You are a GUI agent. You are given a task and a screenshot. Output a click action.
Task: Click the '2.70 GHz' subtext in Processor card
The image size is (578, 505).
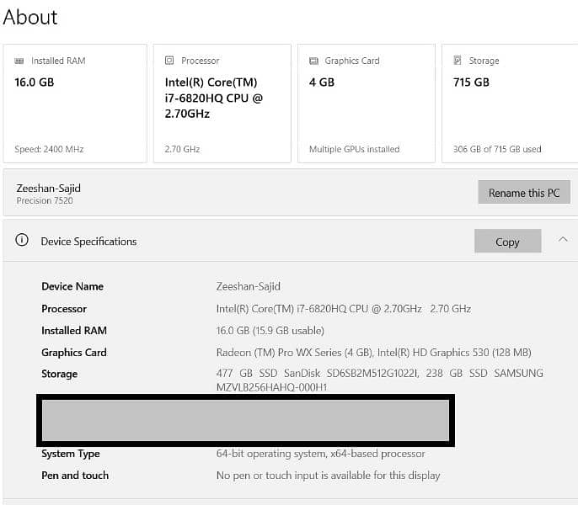tap(182, 149)
